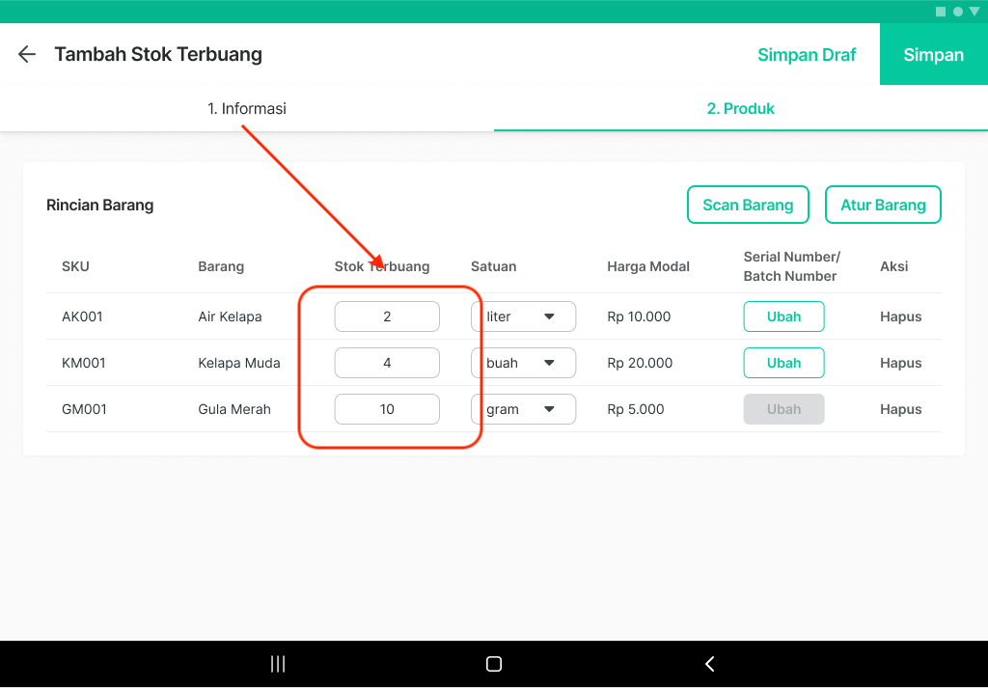Click the SKU text KM001
Screen dimensions: 988x688
click(x=84, y=363)
